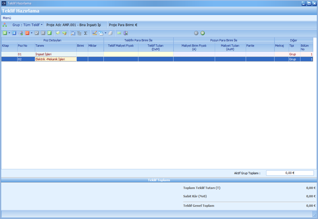
Task: Click the ruler and pencil icon
Action: (94, 33)
